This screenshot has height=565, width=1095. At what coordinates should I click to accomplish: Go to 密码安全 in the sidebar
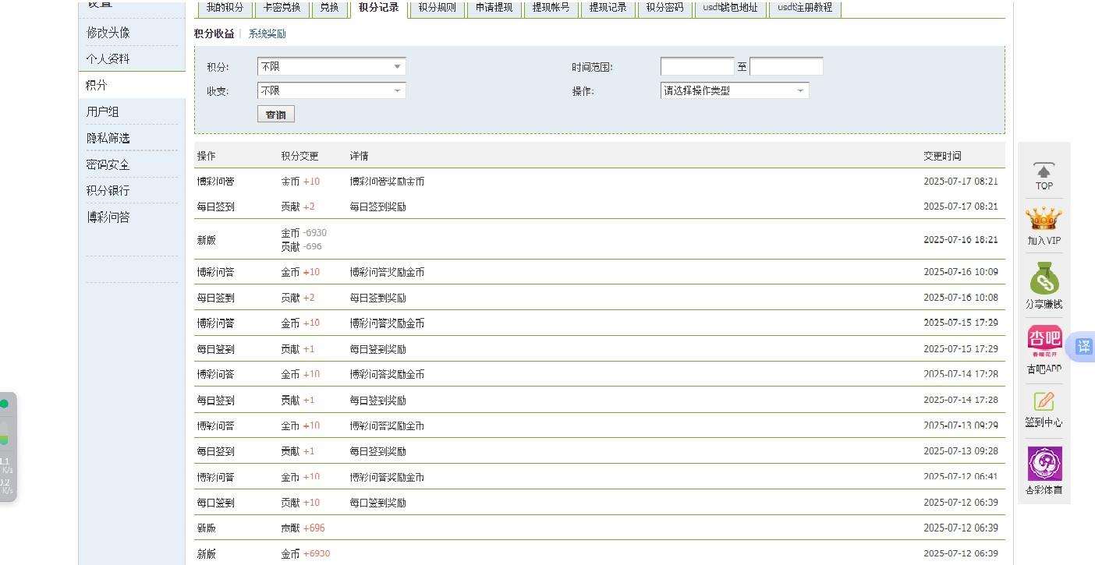(108, 164)
